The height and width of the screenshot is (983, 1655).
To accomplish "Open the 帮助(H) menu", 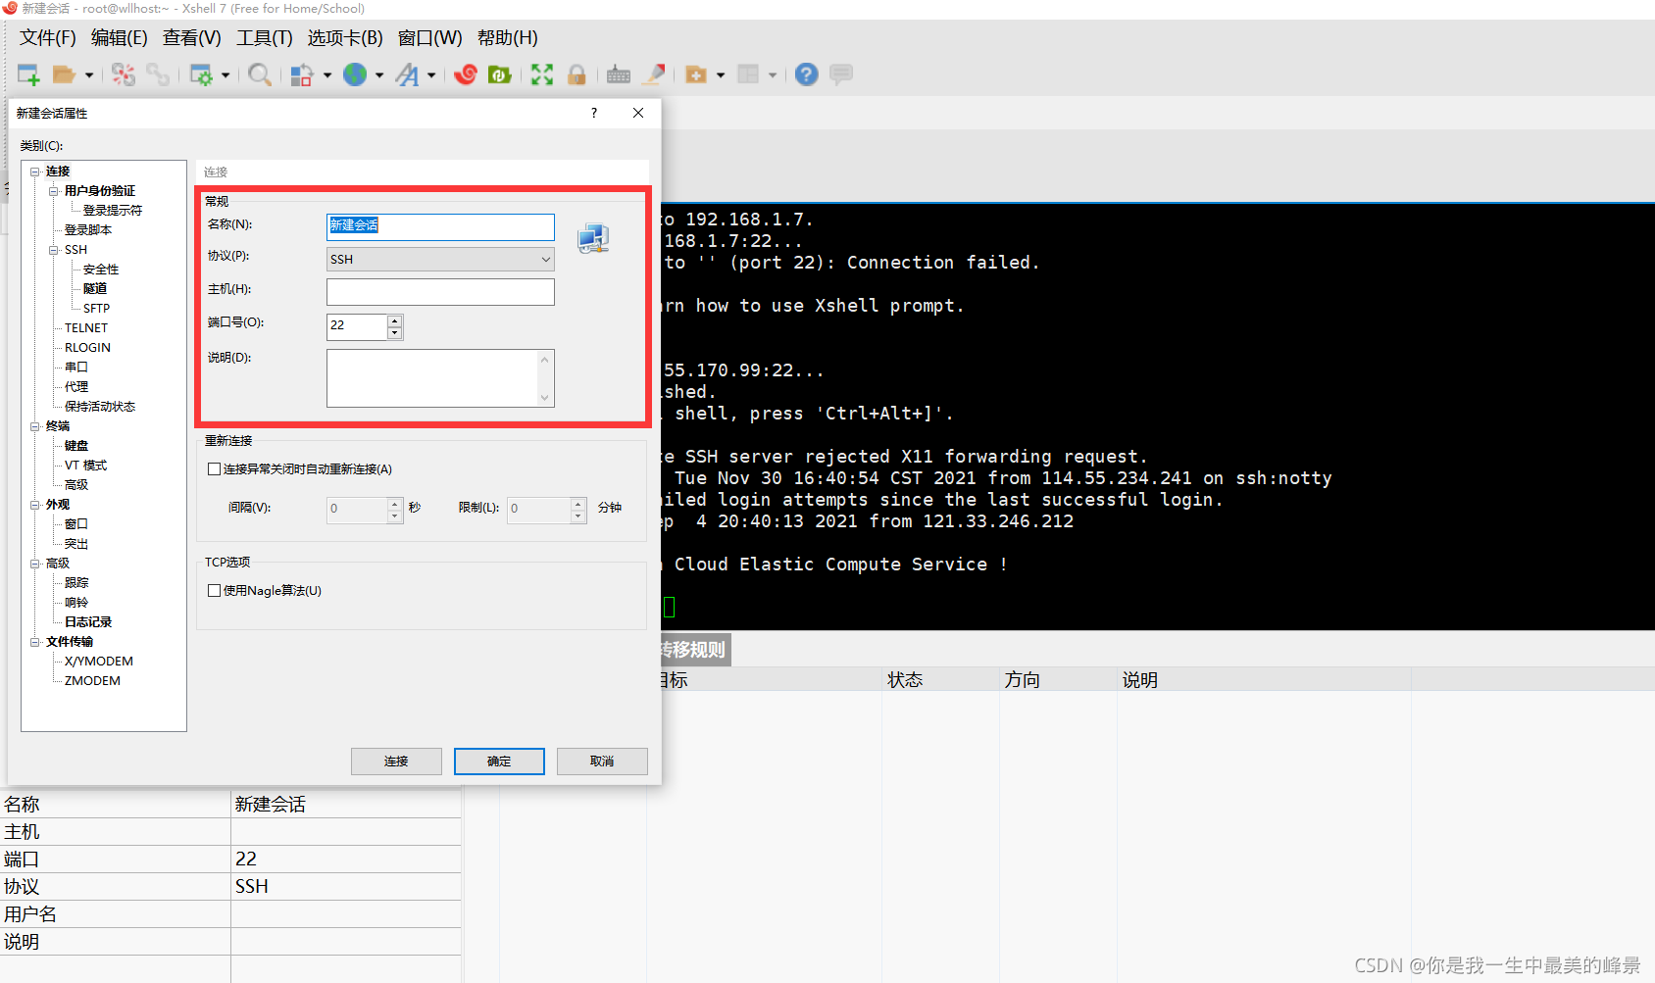I will coord(508,38).
